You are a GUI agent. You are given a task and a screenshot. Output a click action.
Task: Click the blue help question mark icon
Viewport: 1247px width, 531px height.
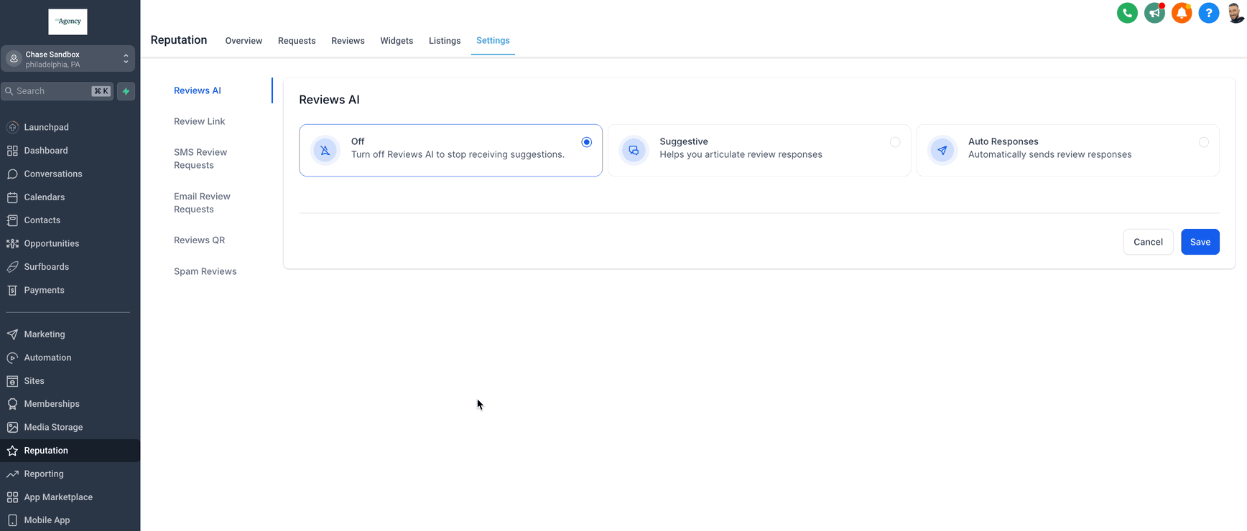pyautogui.click(x=1209, y=13)
